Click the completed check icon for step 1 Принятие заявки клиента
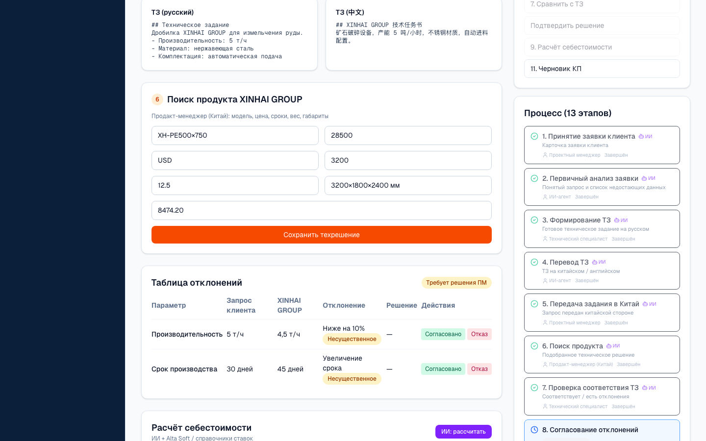Screen dimensions: 706x441 pos(534,136)
